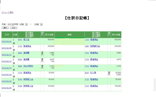Click debit account code 4141
156x97 pixels.
point(20,40)
